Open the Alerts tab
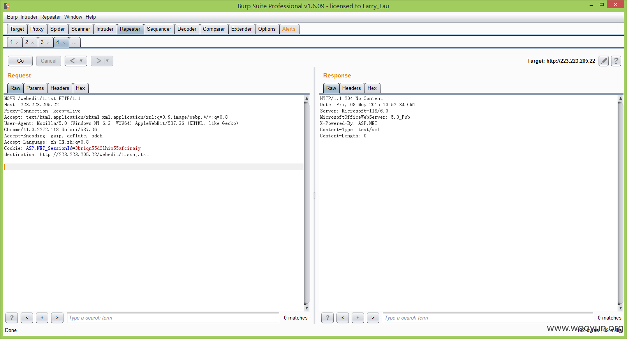 tap(289, 29)
